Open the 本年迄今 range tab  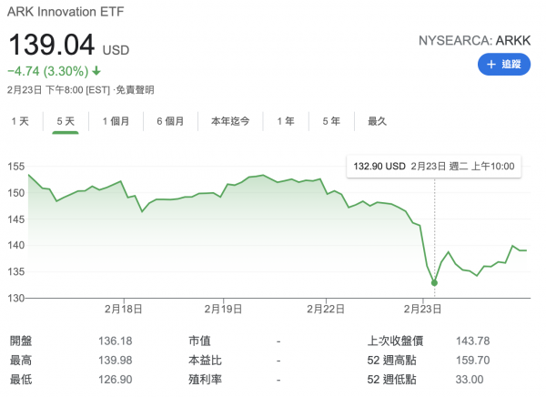pos(230,121)
